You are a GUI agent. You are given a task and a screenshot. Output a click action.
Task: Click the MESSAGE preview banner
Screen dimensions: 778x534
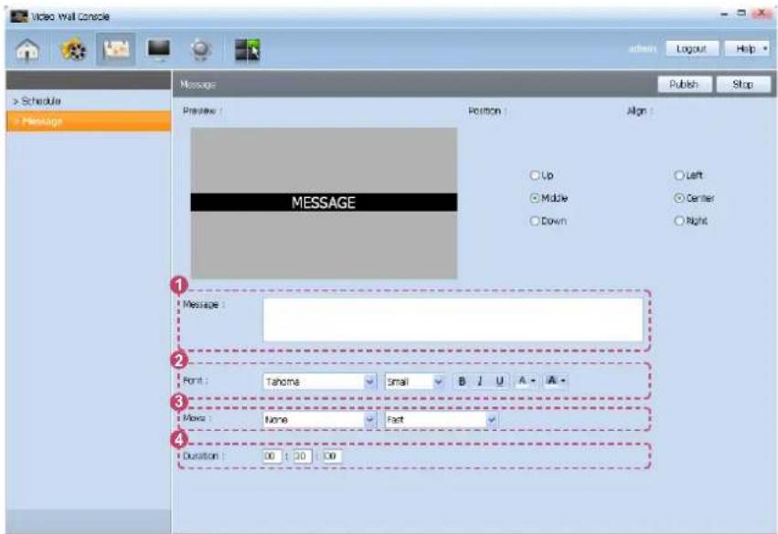point(324,202)
